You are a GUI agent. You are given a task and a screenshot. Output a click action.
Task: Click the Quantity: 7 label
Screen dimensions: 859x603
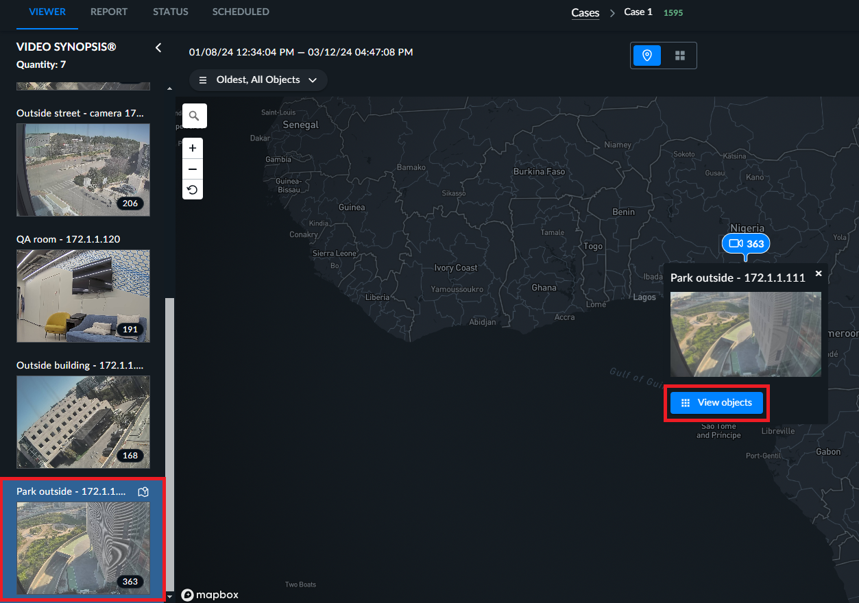point(41,64)
